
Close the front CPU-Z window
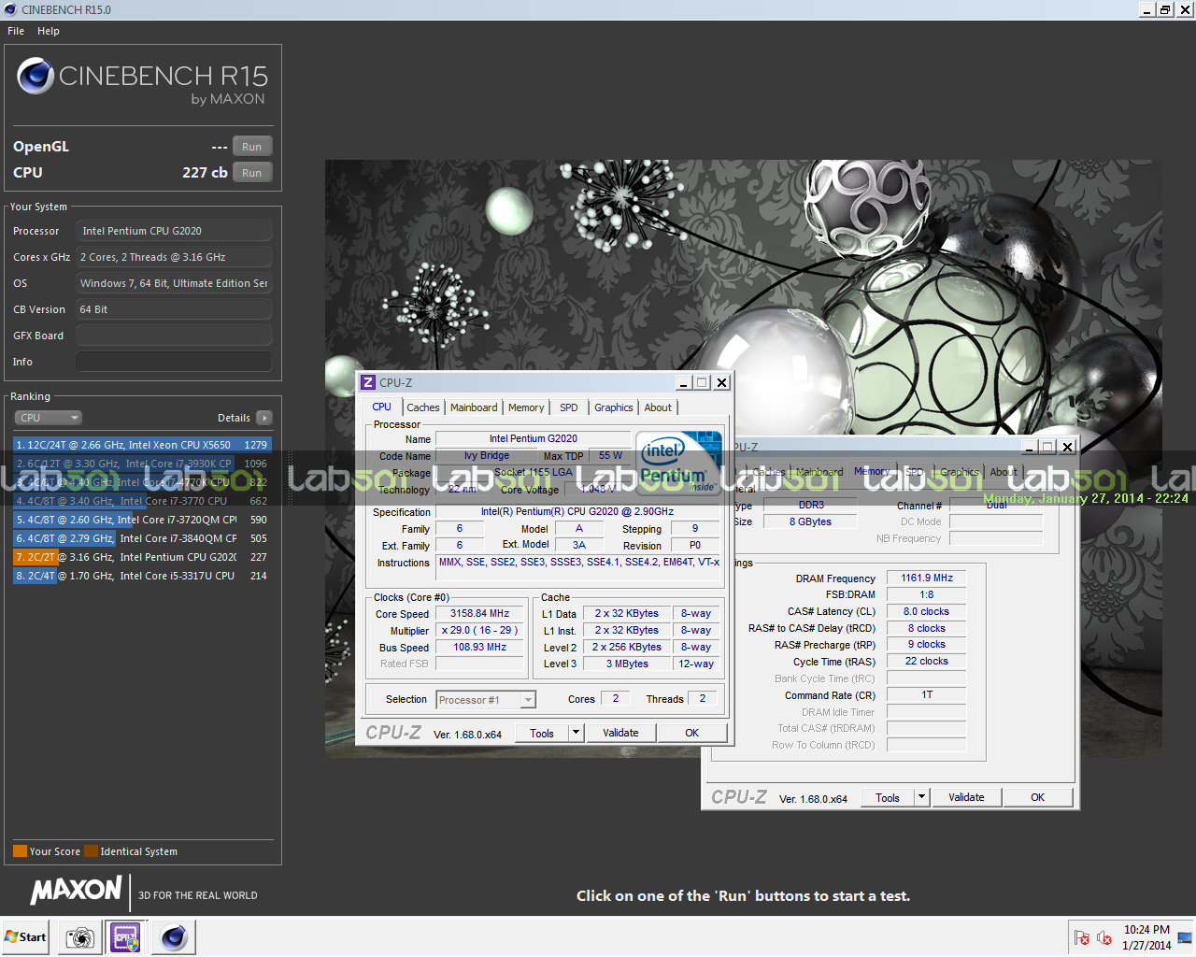click(721, 382)
